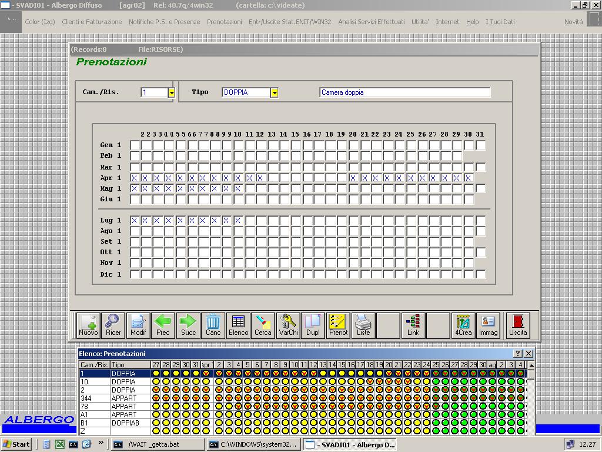Open the Cam./Ris. dropdown arrow
This screenshot has height=452, width=602.
[172, 92]
